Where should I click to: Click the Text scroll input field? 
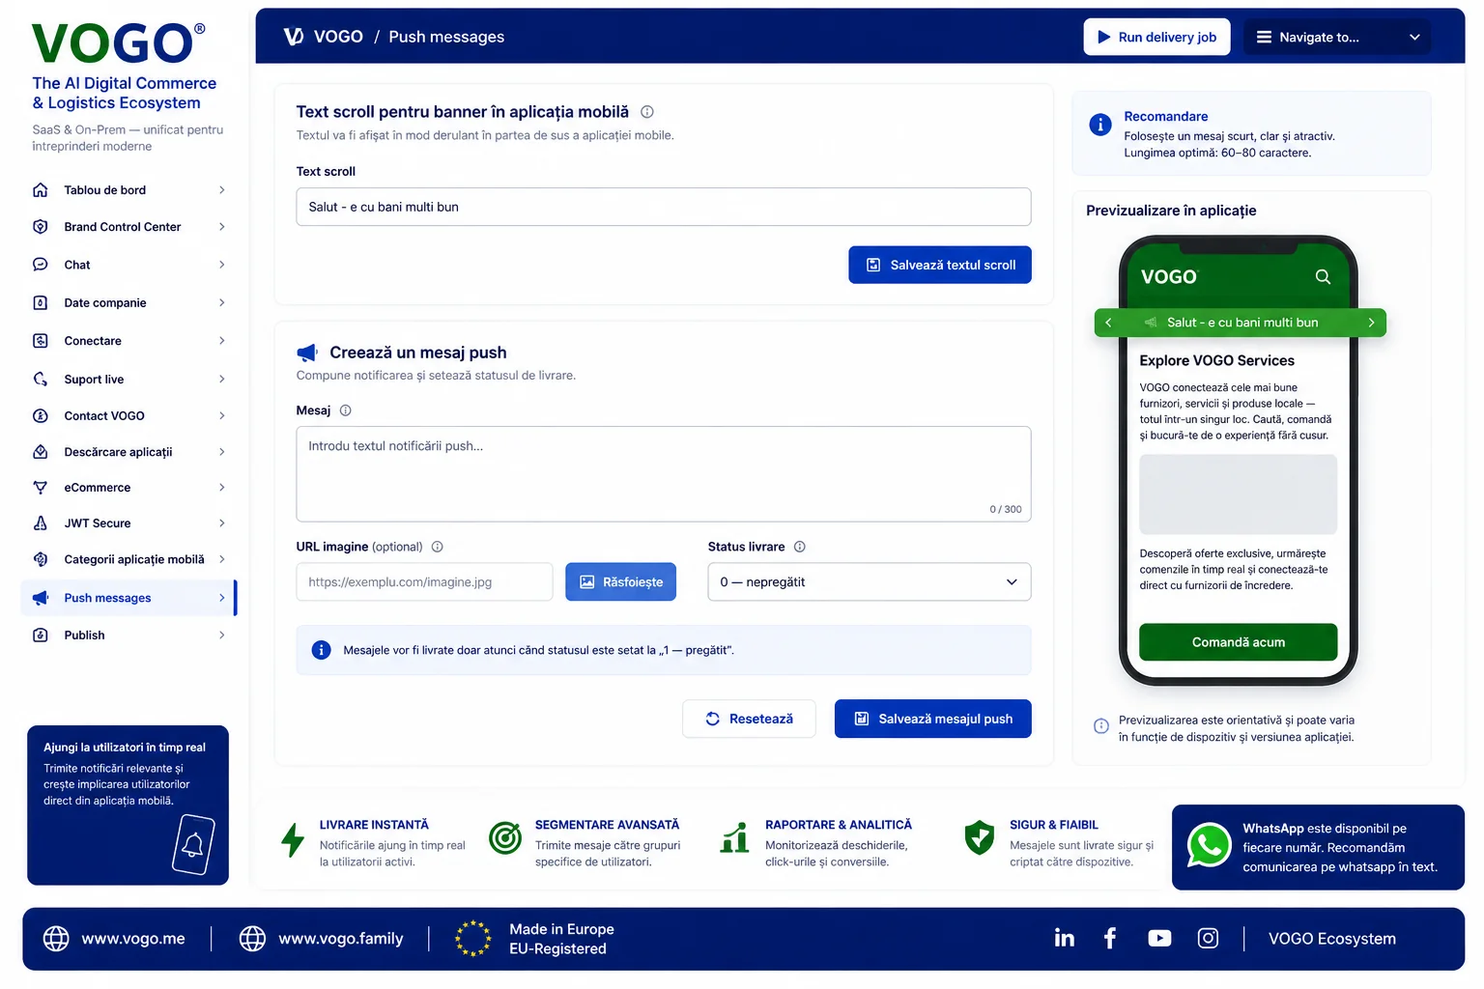pyautogui.click(x=664, y=207)
